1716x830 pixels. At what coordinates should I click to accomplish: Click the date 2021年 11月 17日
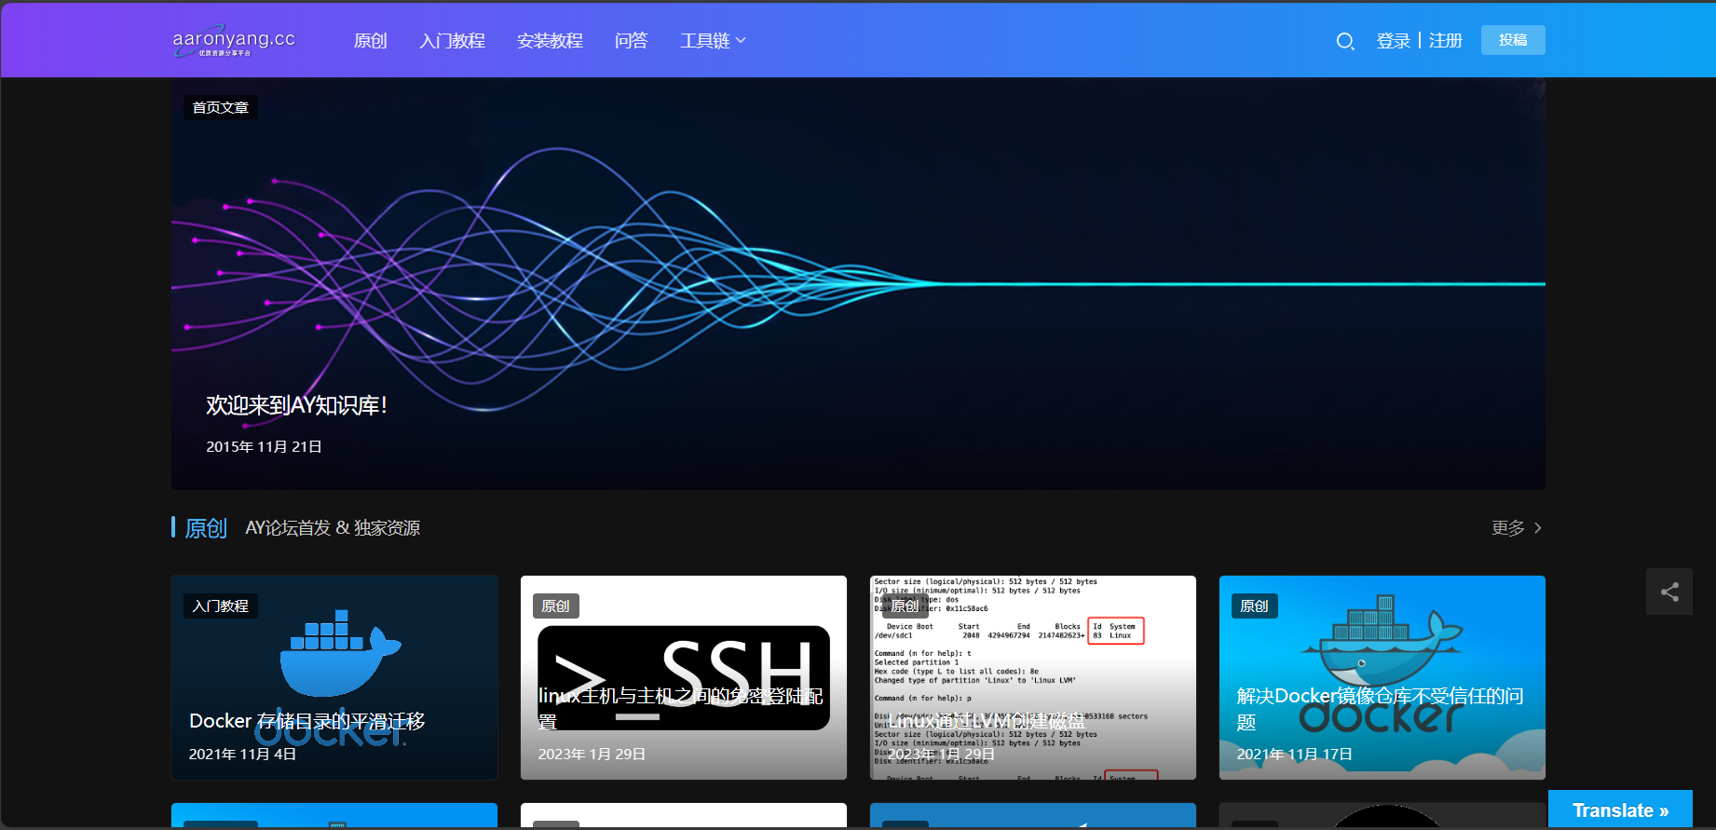pyautogui.click(x=1294, y=755)
